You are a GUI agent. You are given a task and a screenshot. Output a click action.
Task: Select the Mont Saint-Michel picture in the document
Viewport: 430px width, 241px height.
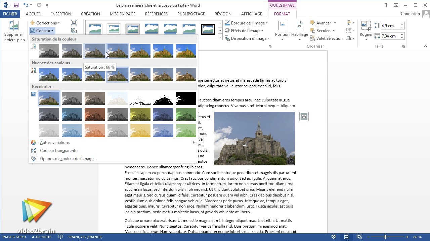click(x=254, y=138)
